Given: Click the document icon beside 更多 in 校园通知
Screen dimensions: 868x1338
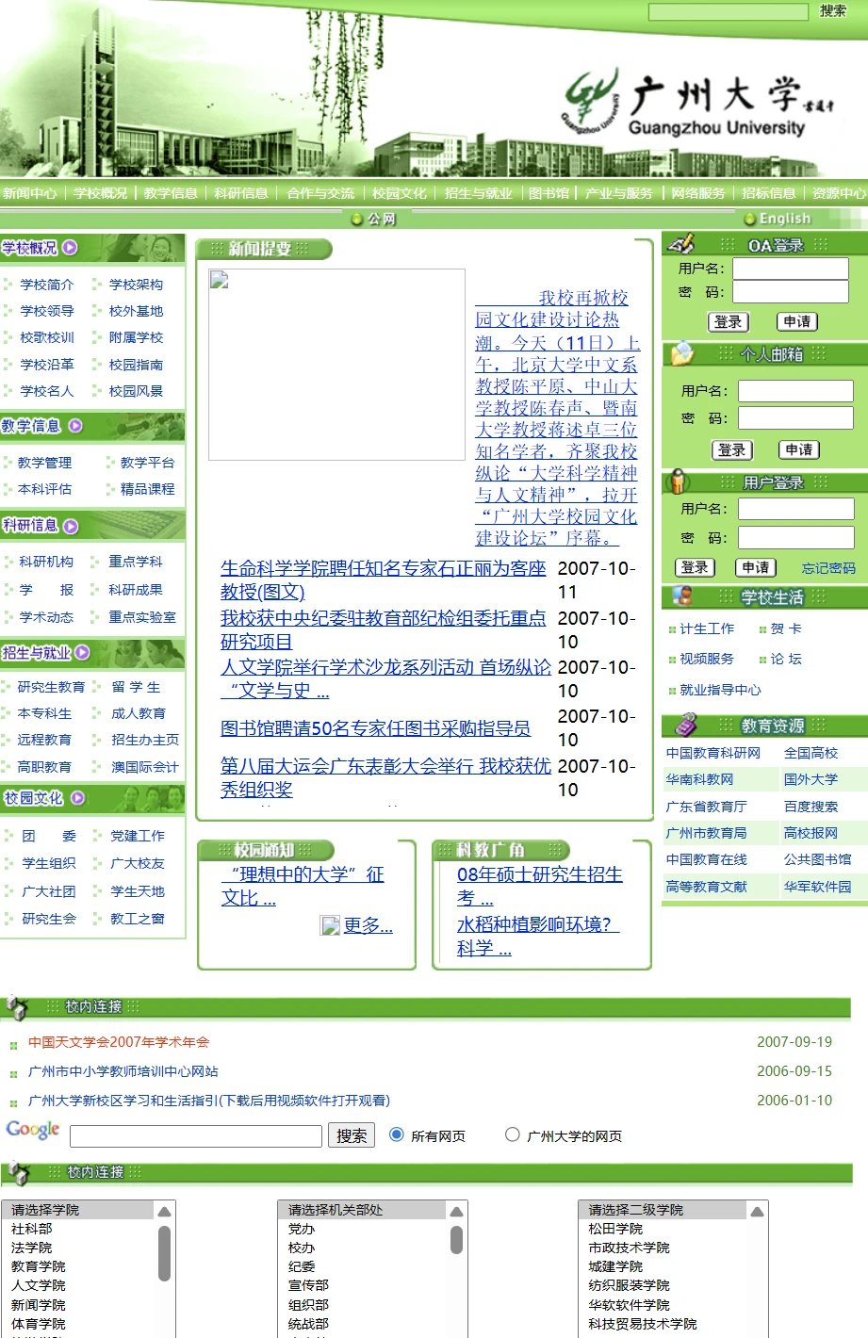Looking at the screenshot, I should click(330, 925).
